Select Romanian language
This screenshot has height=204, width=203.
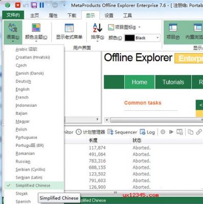34,154
